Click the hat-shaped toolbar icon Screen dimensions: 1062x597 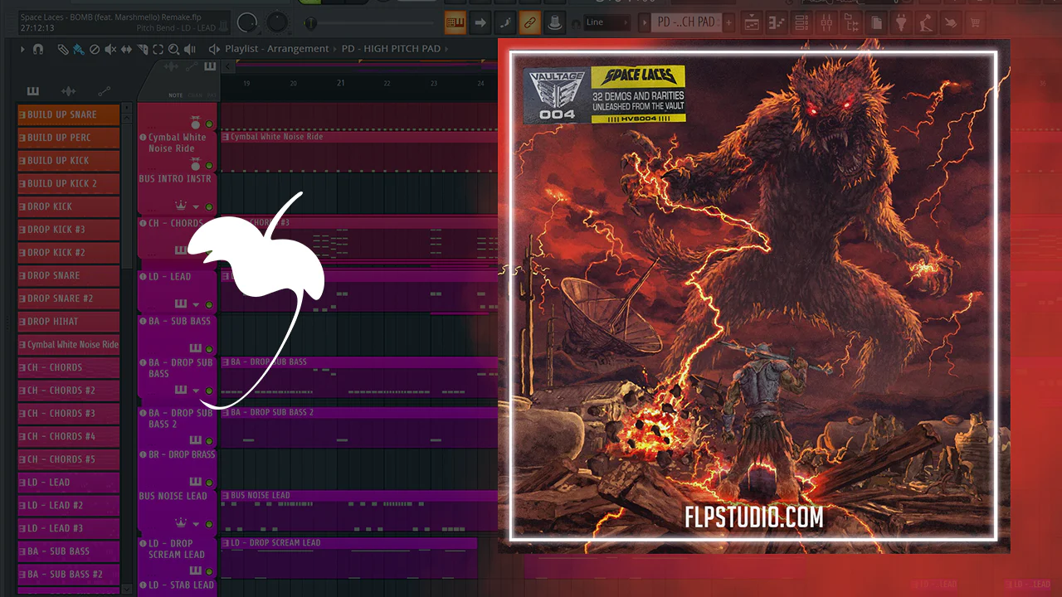pyautogui.click(x=554, y=22)
